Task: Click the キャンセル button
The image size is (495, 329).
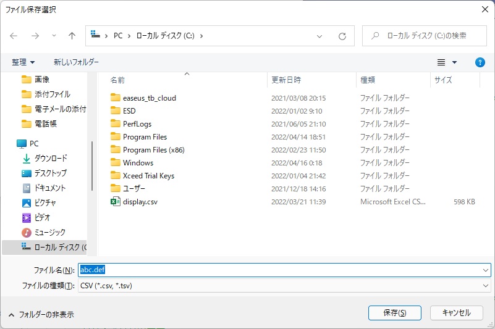Action: click(x=457, y=313)
